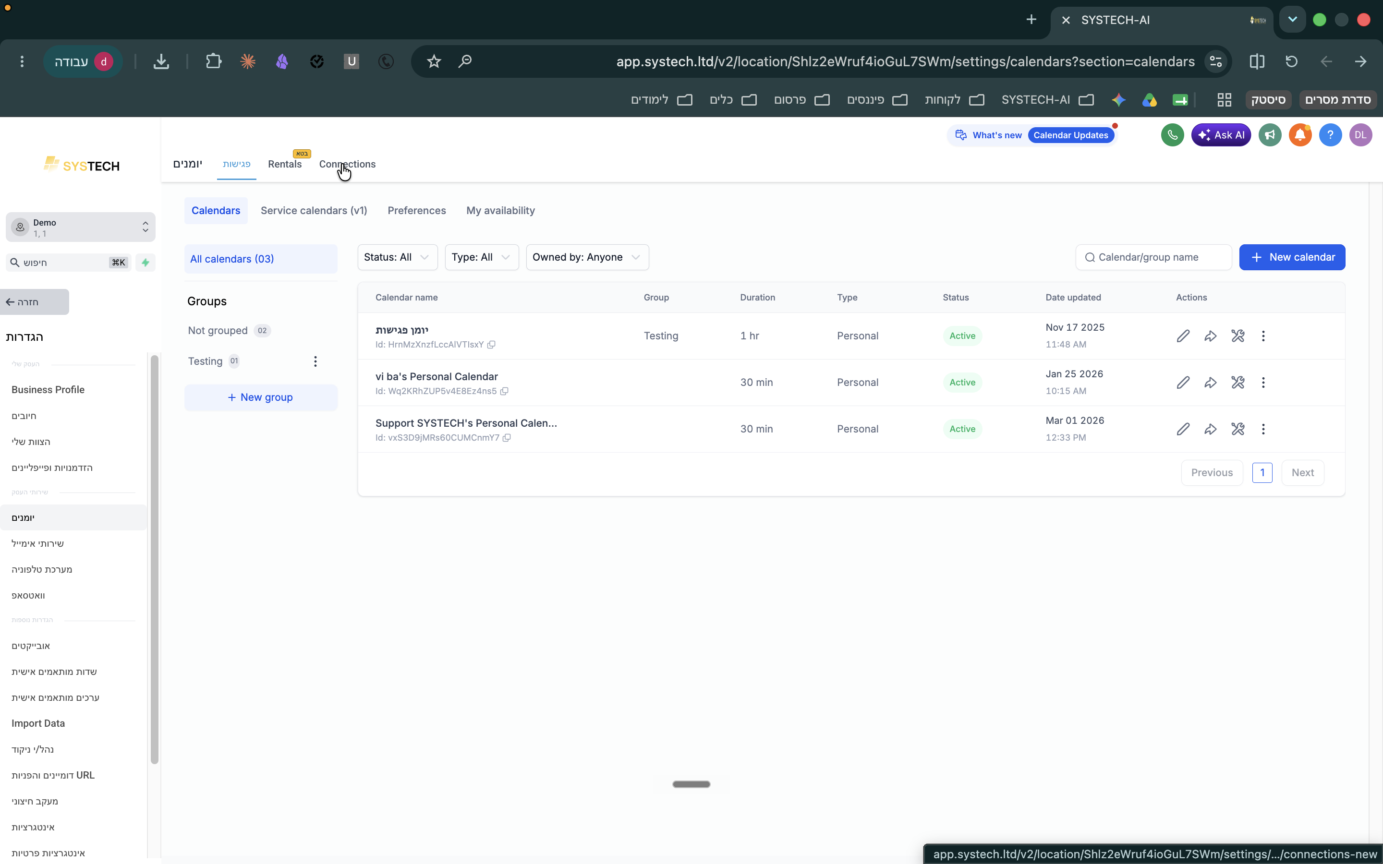Open Service calendars (v1) tab
This screenshot has width=1383, height=864.
[x=314, y=211]
